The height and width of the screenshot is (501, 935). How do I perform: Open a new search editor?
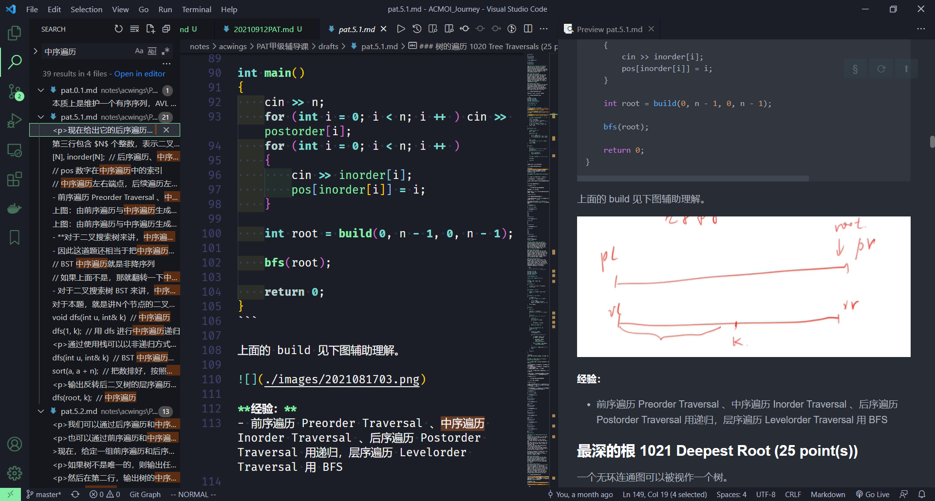150,29
